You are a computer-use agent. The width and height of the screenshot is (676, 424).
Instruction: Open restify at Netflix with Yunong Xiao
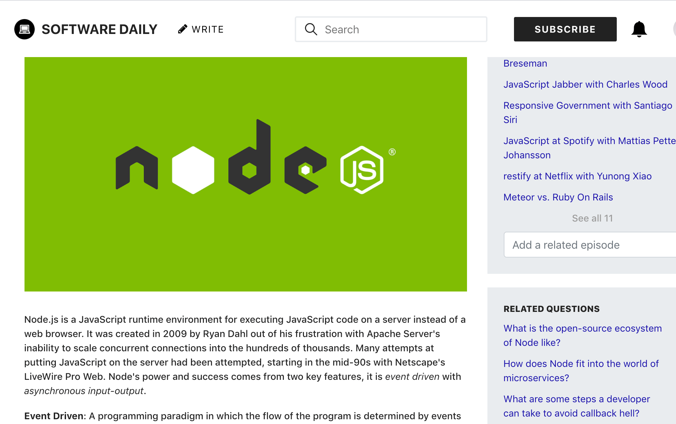click(x=577, y=176)
